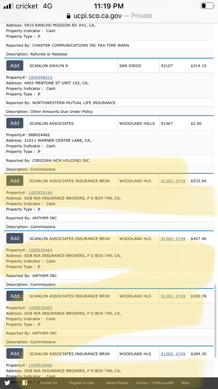
Task: Click Property Type P above Charter Communications report
Action: [x=39, y=36]
